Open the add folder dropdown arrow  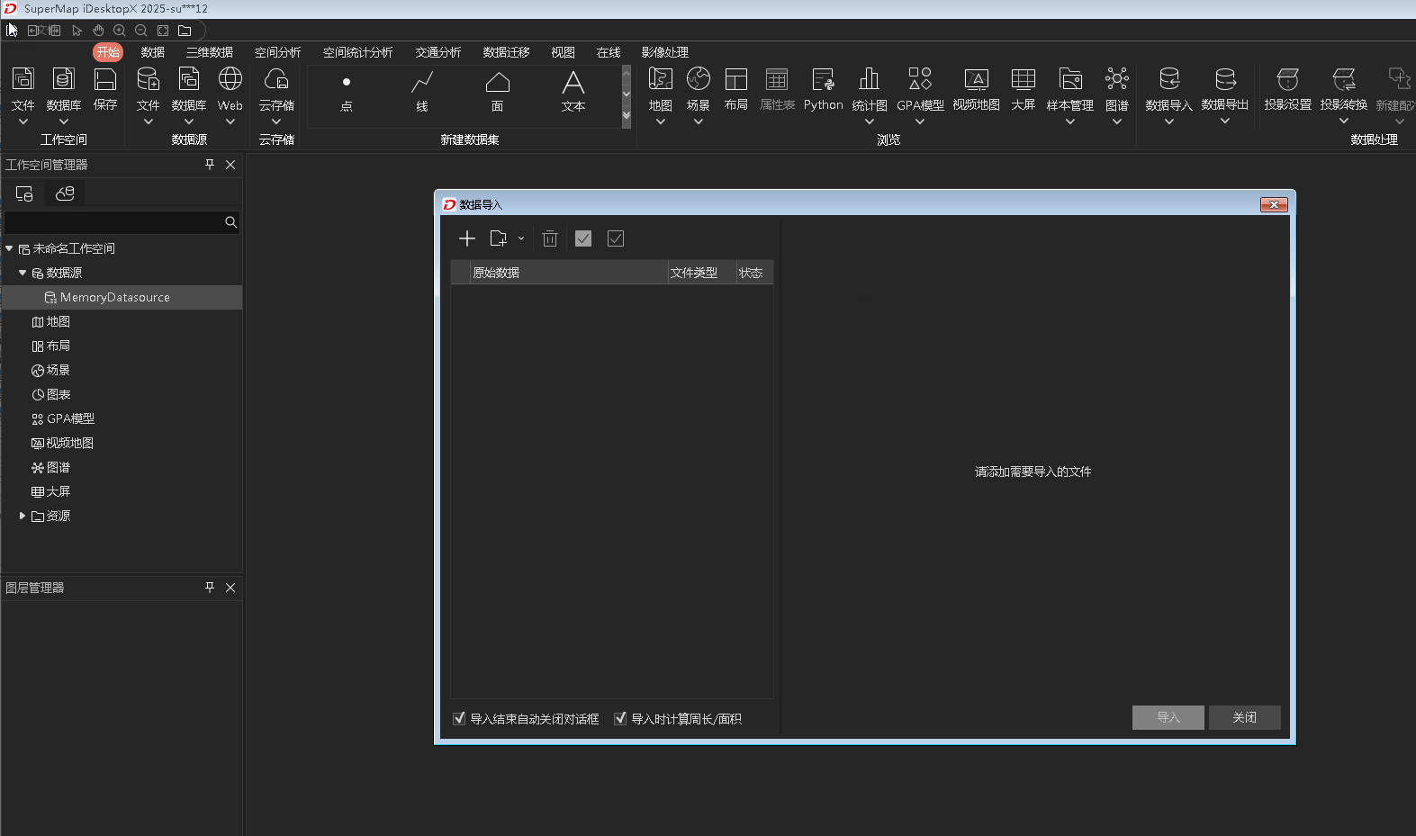coord(521,238)
